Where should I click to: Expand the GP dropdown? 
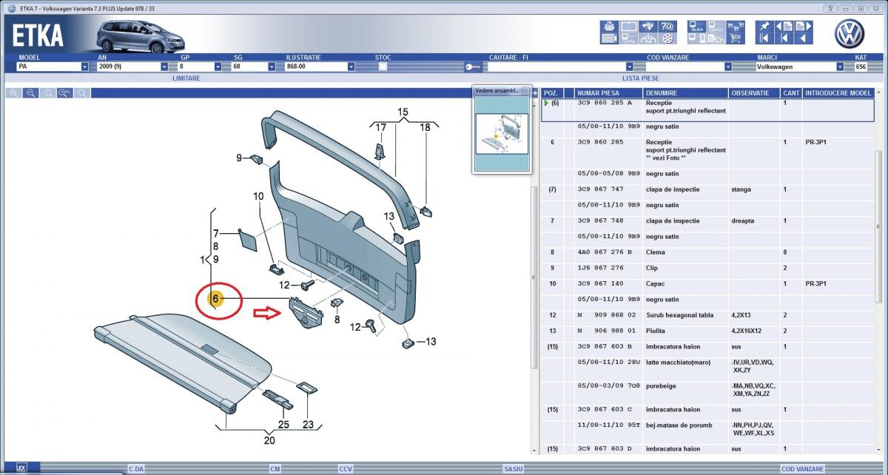click(x=218, y=67)
